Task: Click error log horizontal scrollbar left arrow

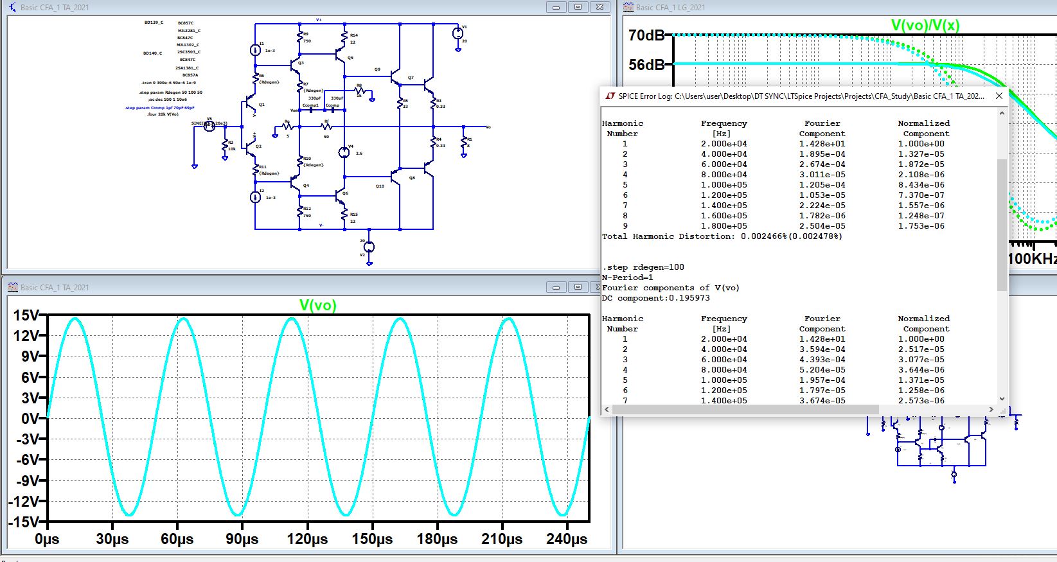Action: pyautogui.click(x=607, y=409)
